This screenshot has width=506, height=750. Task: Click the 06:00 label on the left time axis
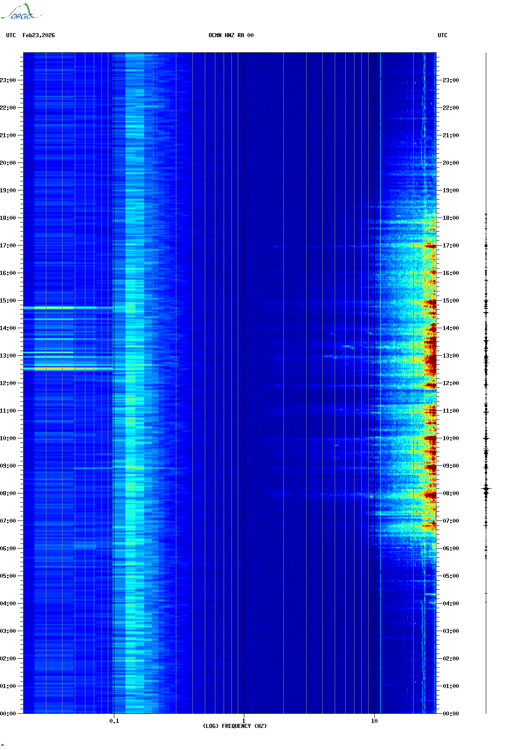[8, 549]
